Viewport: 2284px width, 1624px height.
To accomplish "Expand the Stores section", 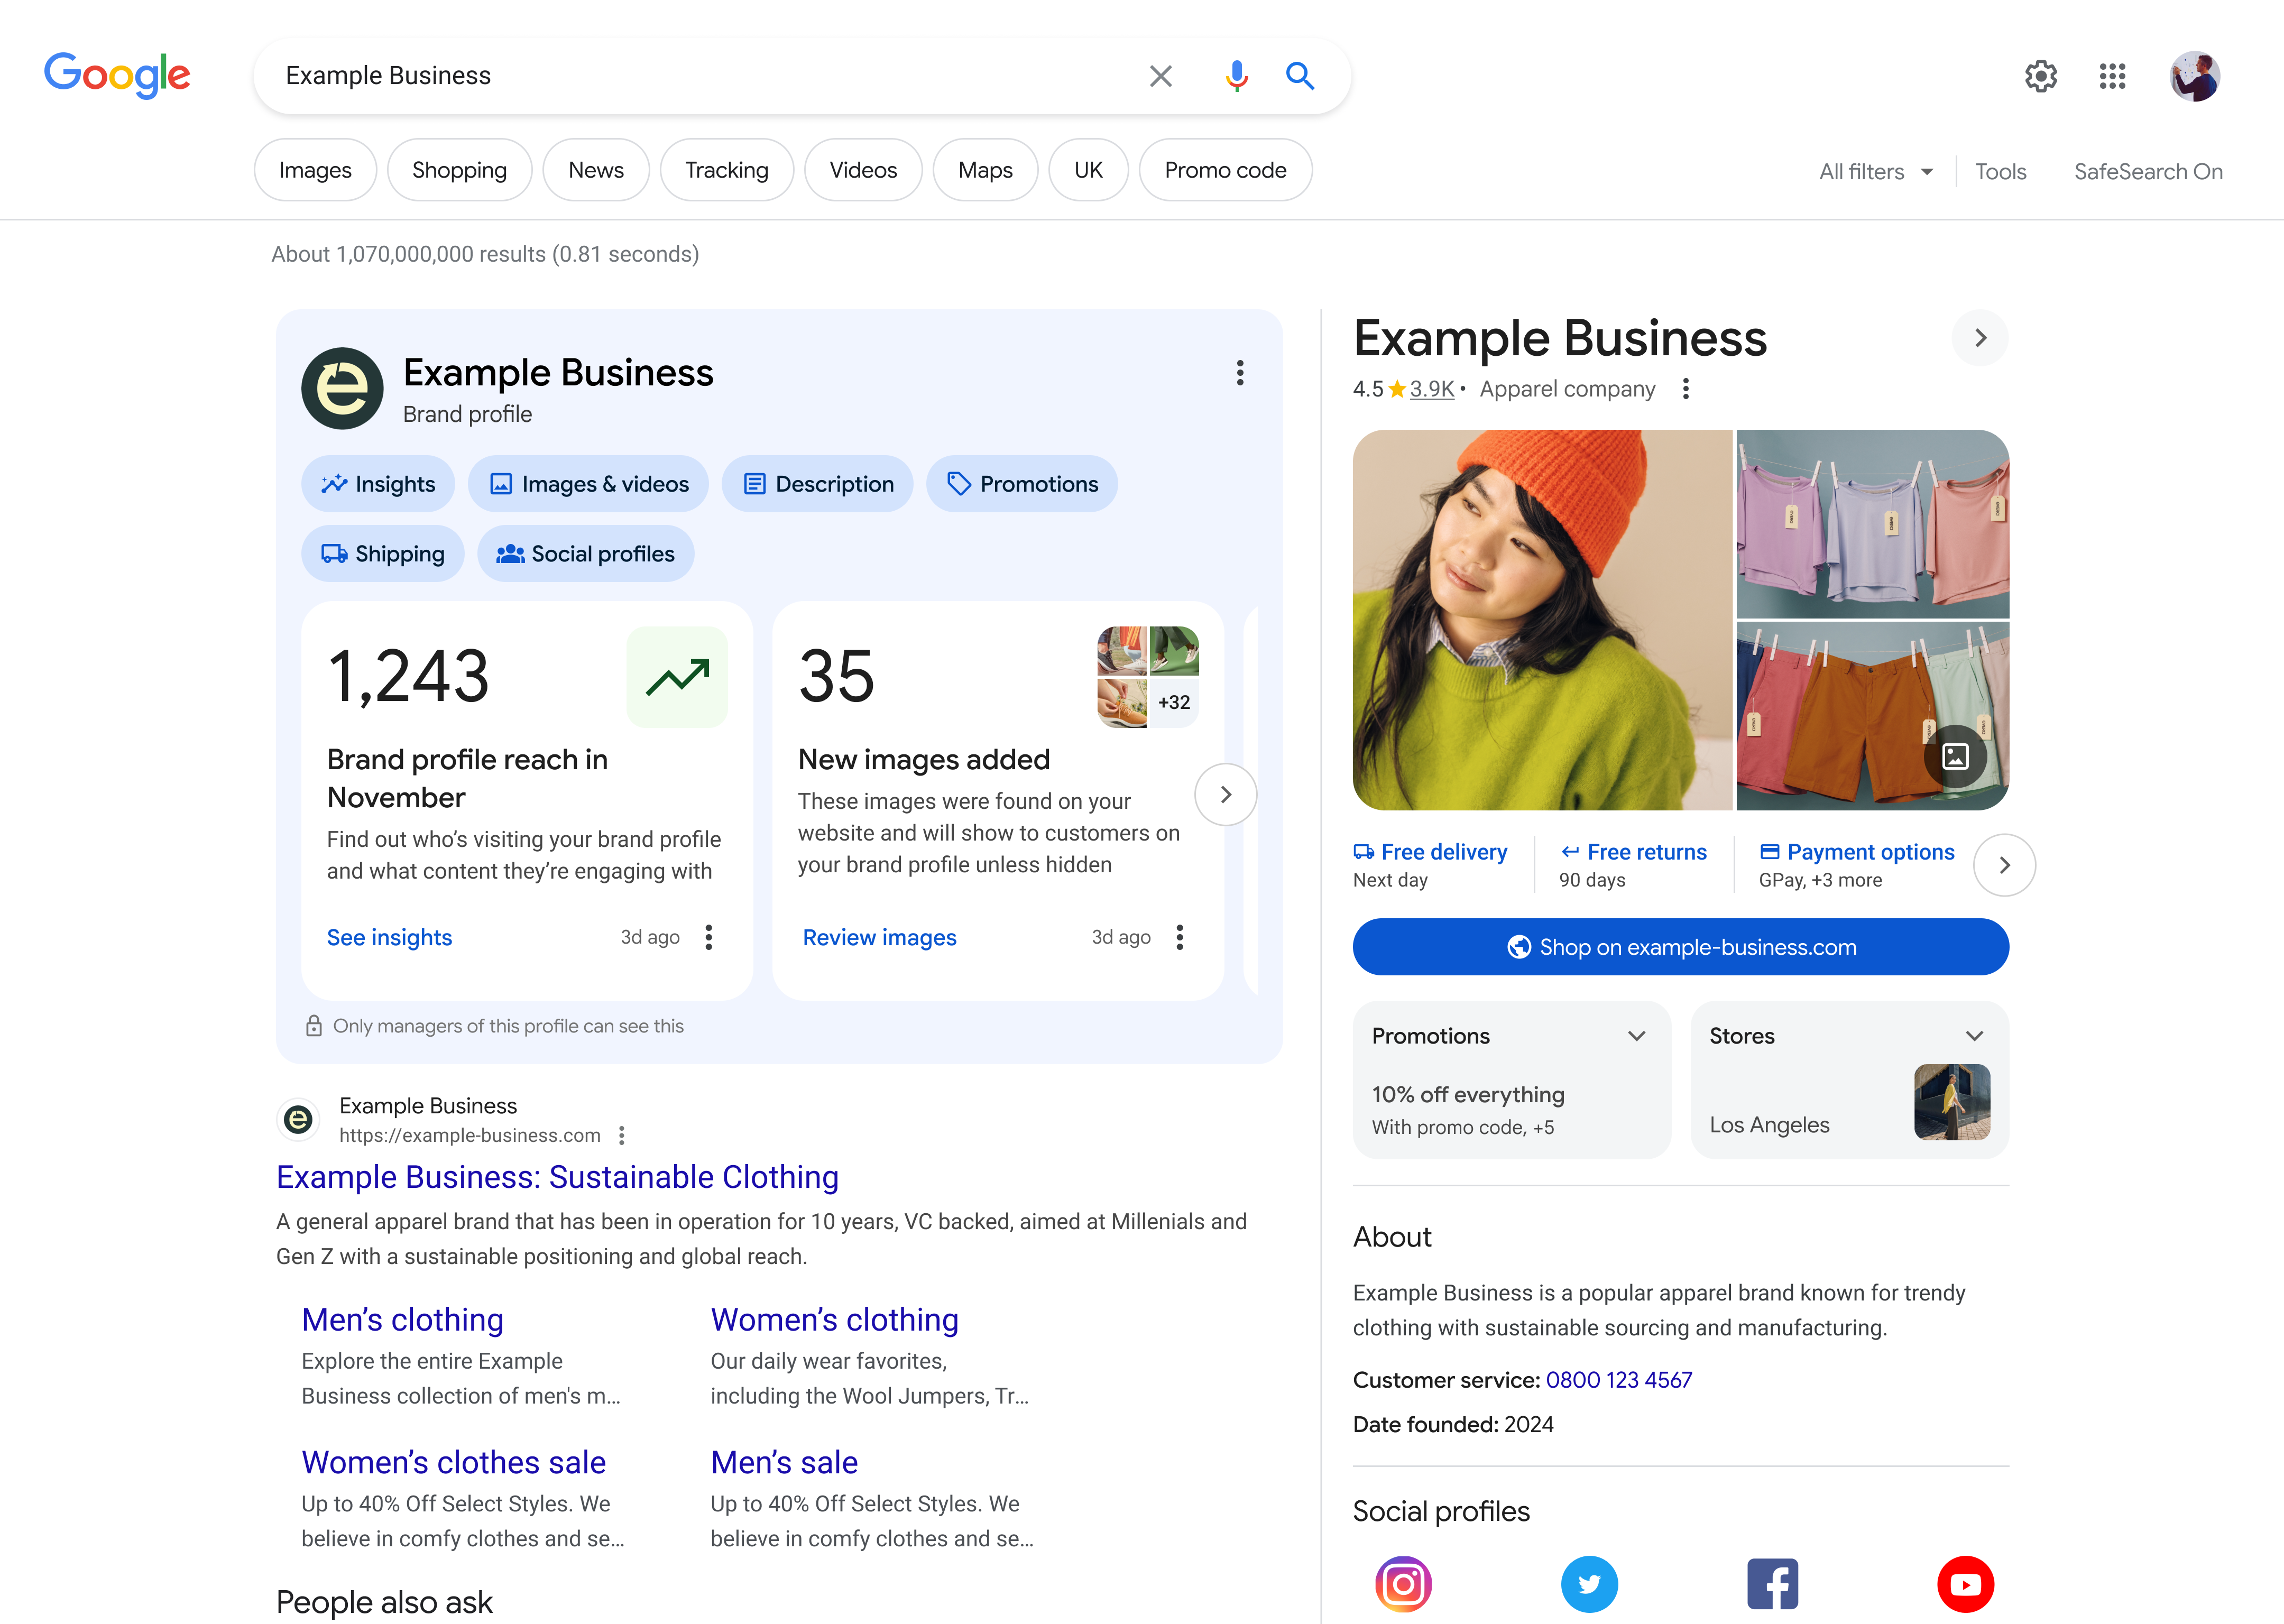I will [1974, 1036].
